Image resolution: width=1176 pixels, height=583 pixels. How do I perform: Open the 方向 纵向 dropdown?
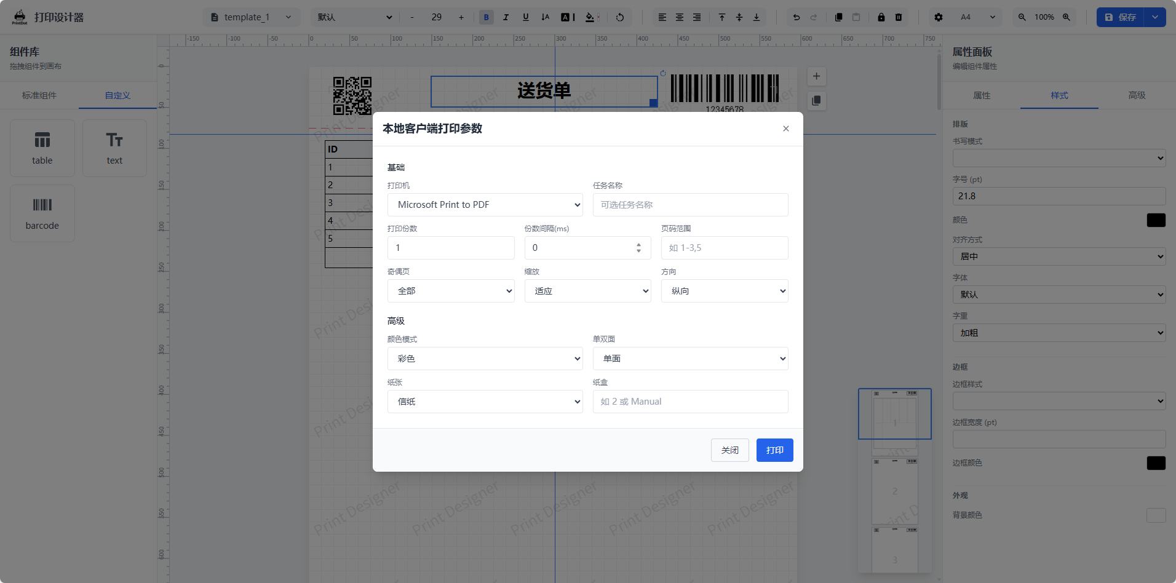725,291
